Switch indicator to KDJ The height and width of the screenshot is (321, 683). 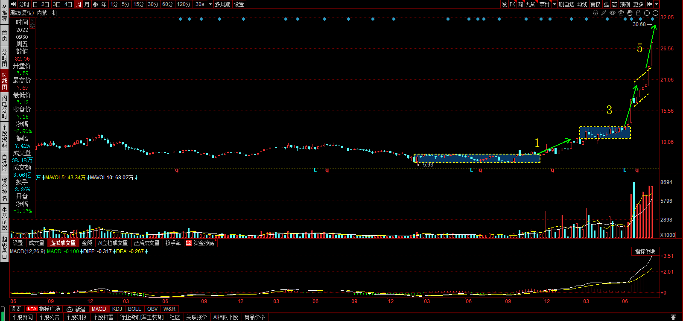point(117,309)
